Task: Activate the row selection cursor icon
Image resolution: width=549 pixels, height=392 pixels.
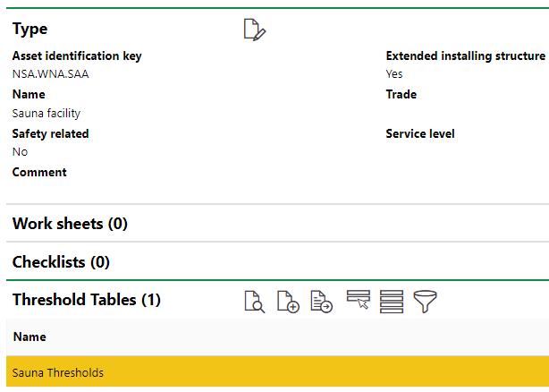Action: [358, 301]
